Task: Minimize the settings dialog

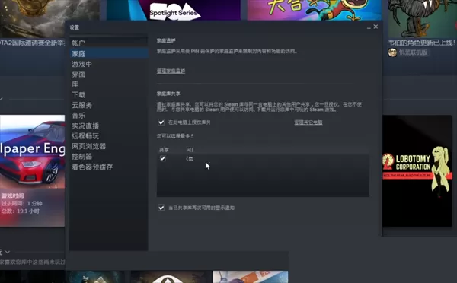Action: tap(369, 27)
